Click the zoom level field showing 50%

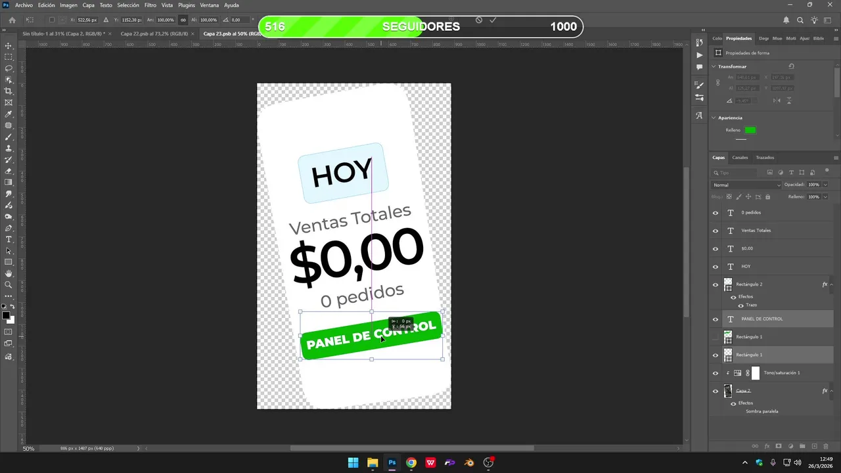coord(29,449)
